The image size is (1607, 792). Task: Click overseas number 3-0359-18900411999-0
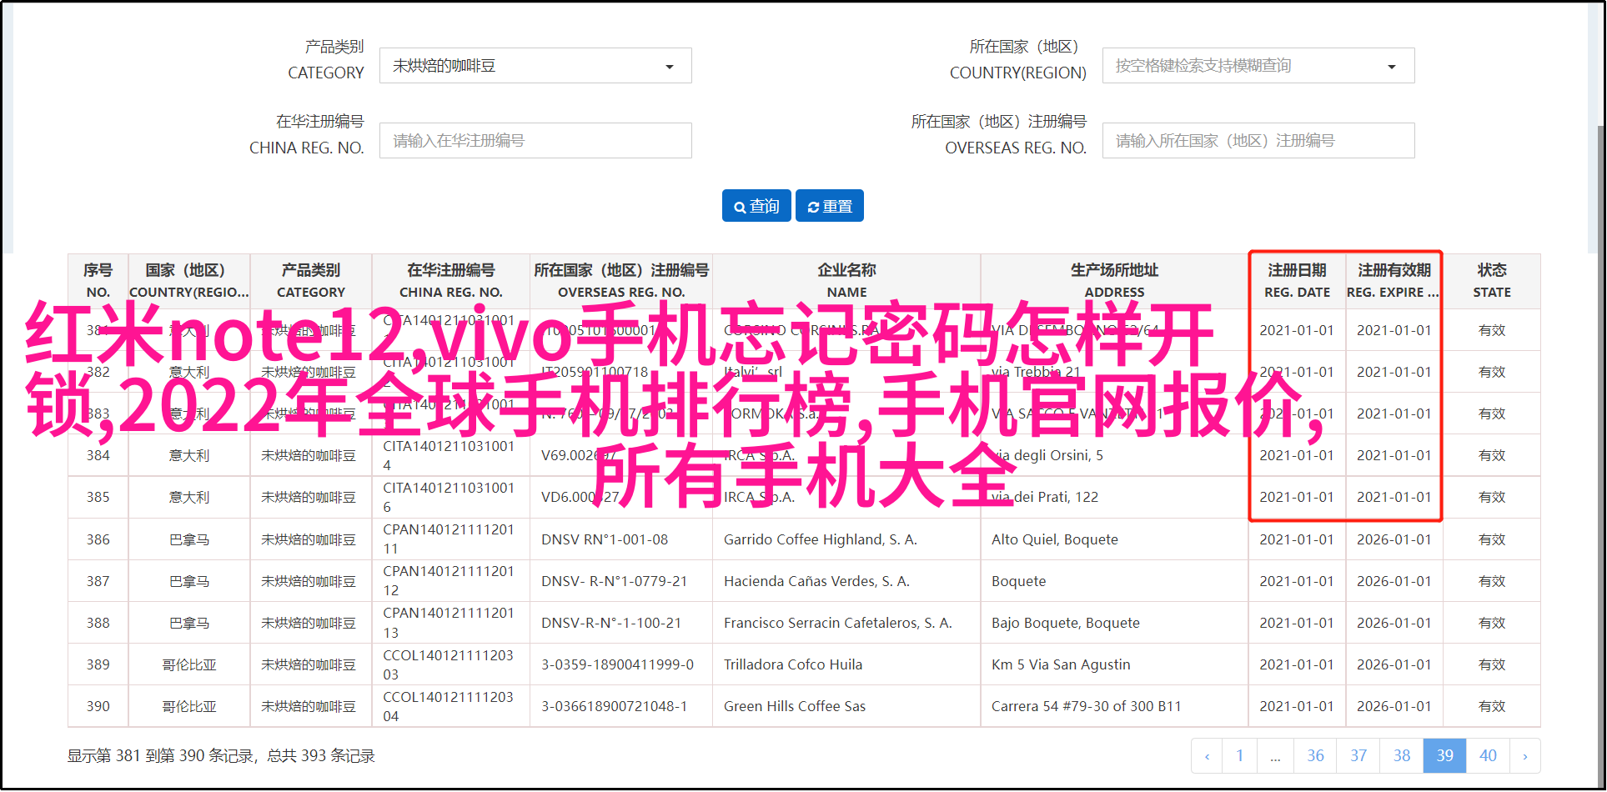pyautogui.click(x=617, y=664)
